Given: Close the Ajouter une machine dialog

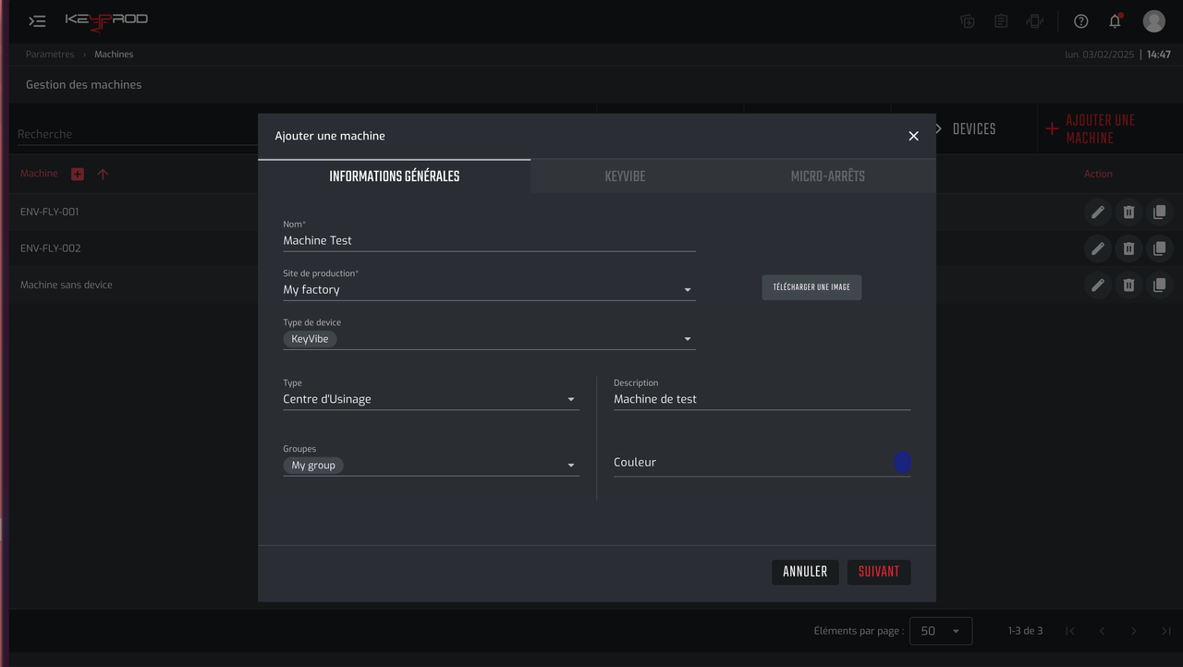Looking at the screenshot, I should click(913, 136).
